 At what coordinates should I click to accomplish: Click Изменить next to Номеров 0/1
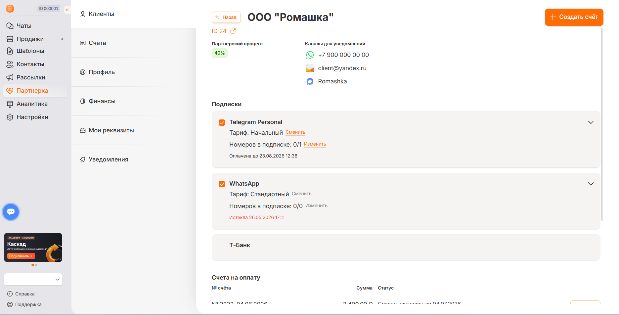pyautogui.click(x=315, y=144)
